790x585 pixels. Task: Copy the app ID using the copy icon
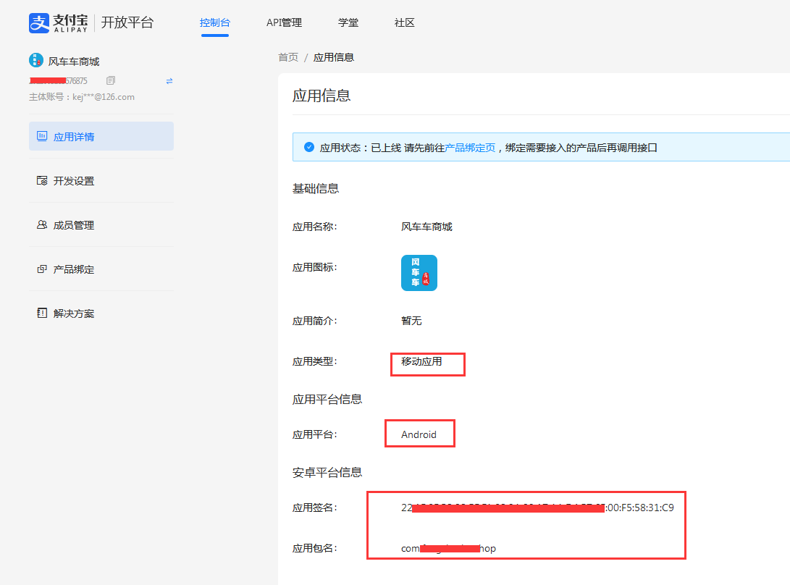point(110,80)
